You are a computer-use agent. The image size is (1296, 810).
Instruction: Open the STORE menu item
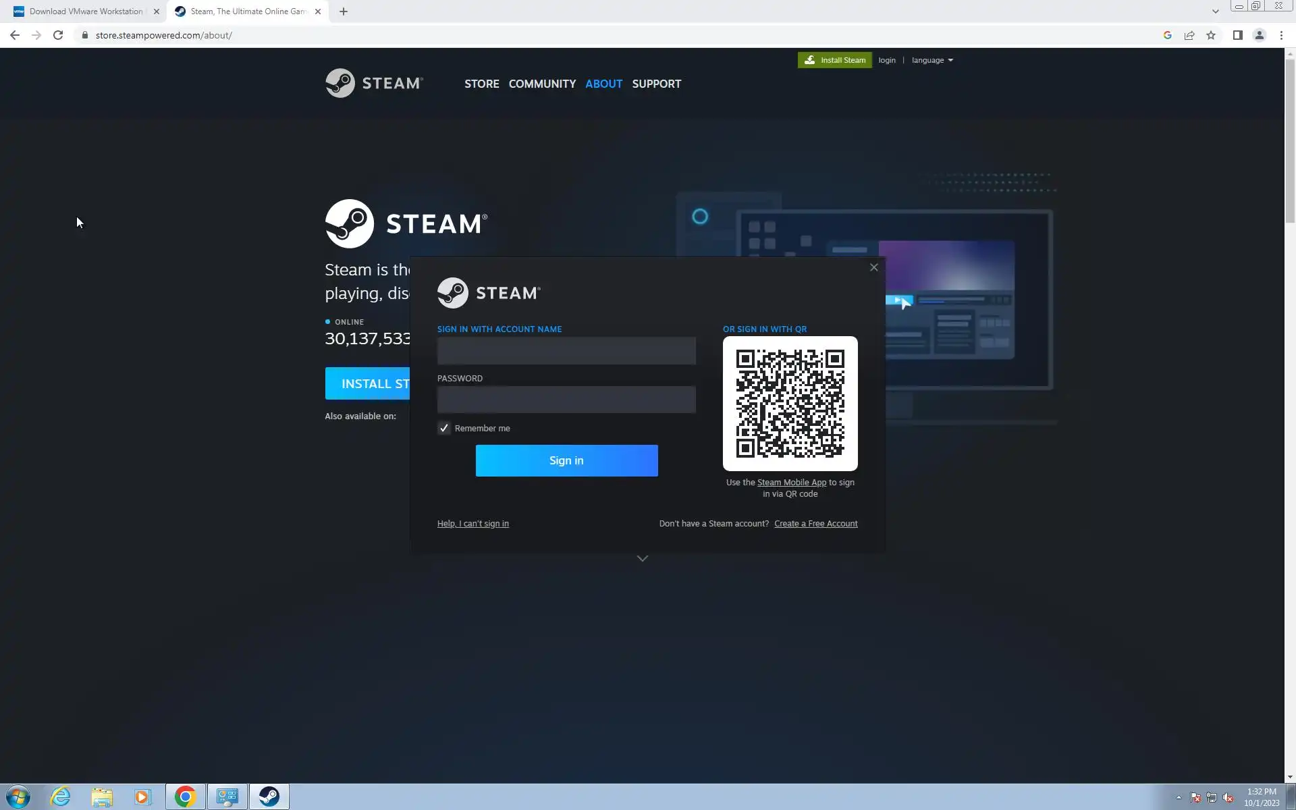481,84
